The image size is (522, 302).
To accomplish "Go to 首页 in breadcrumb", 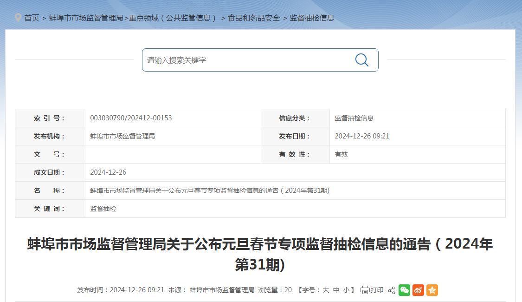I will 32,18.
